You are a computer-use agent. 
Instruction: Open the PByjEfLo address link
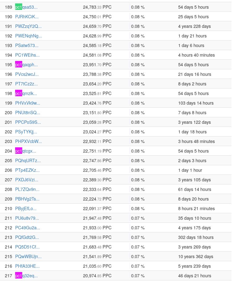tap(26, 209)
